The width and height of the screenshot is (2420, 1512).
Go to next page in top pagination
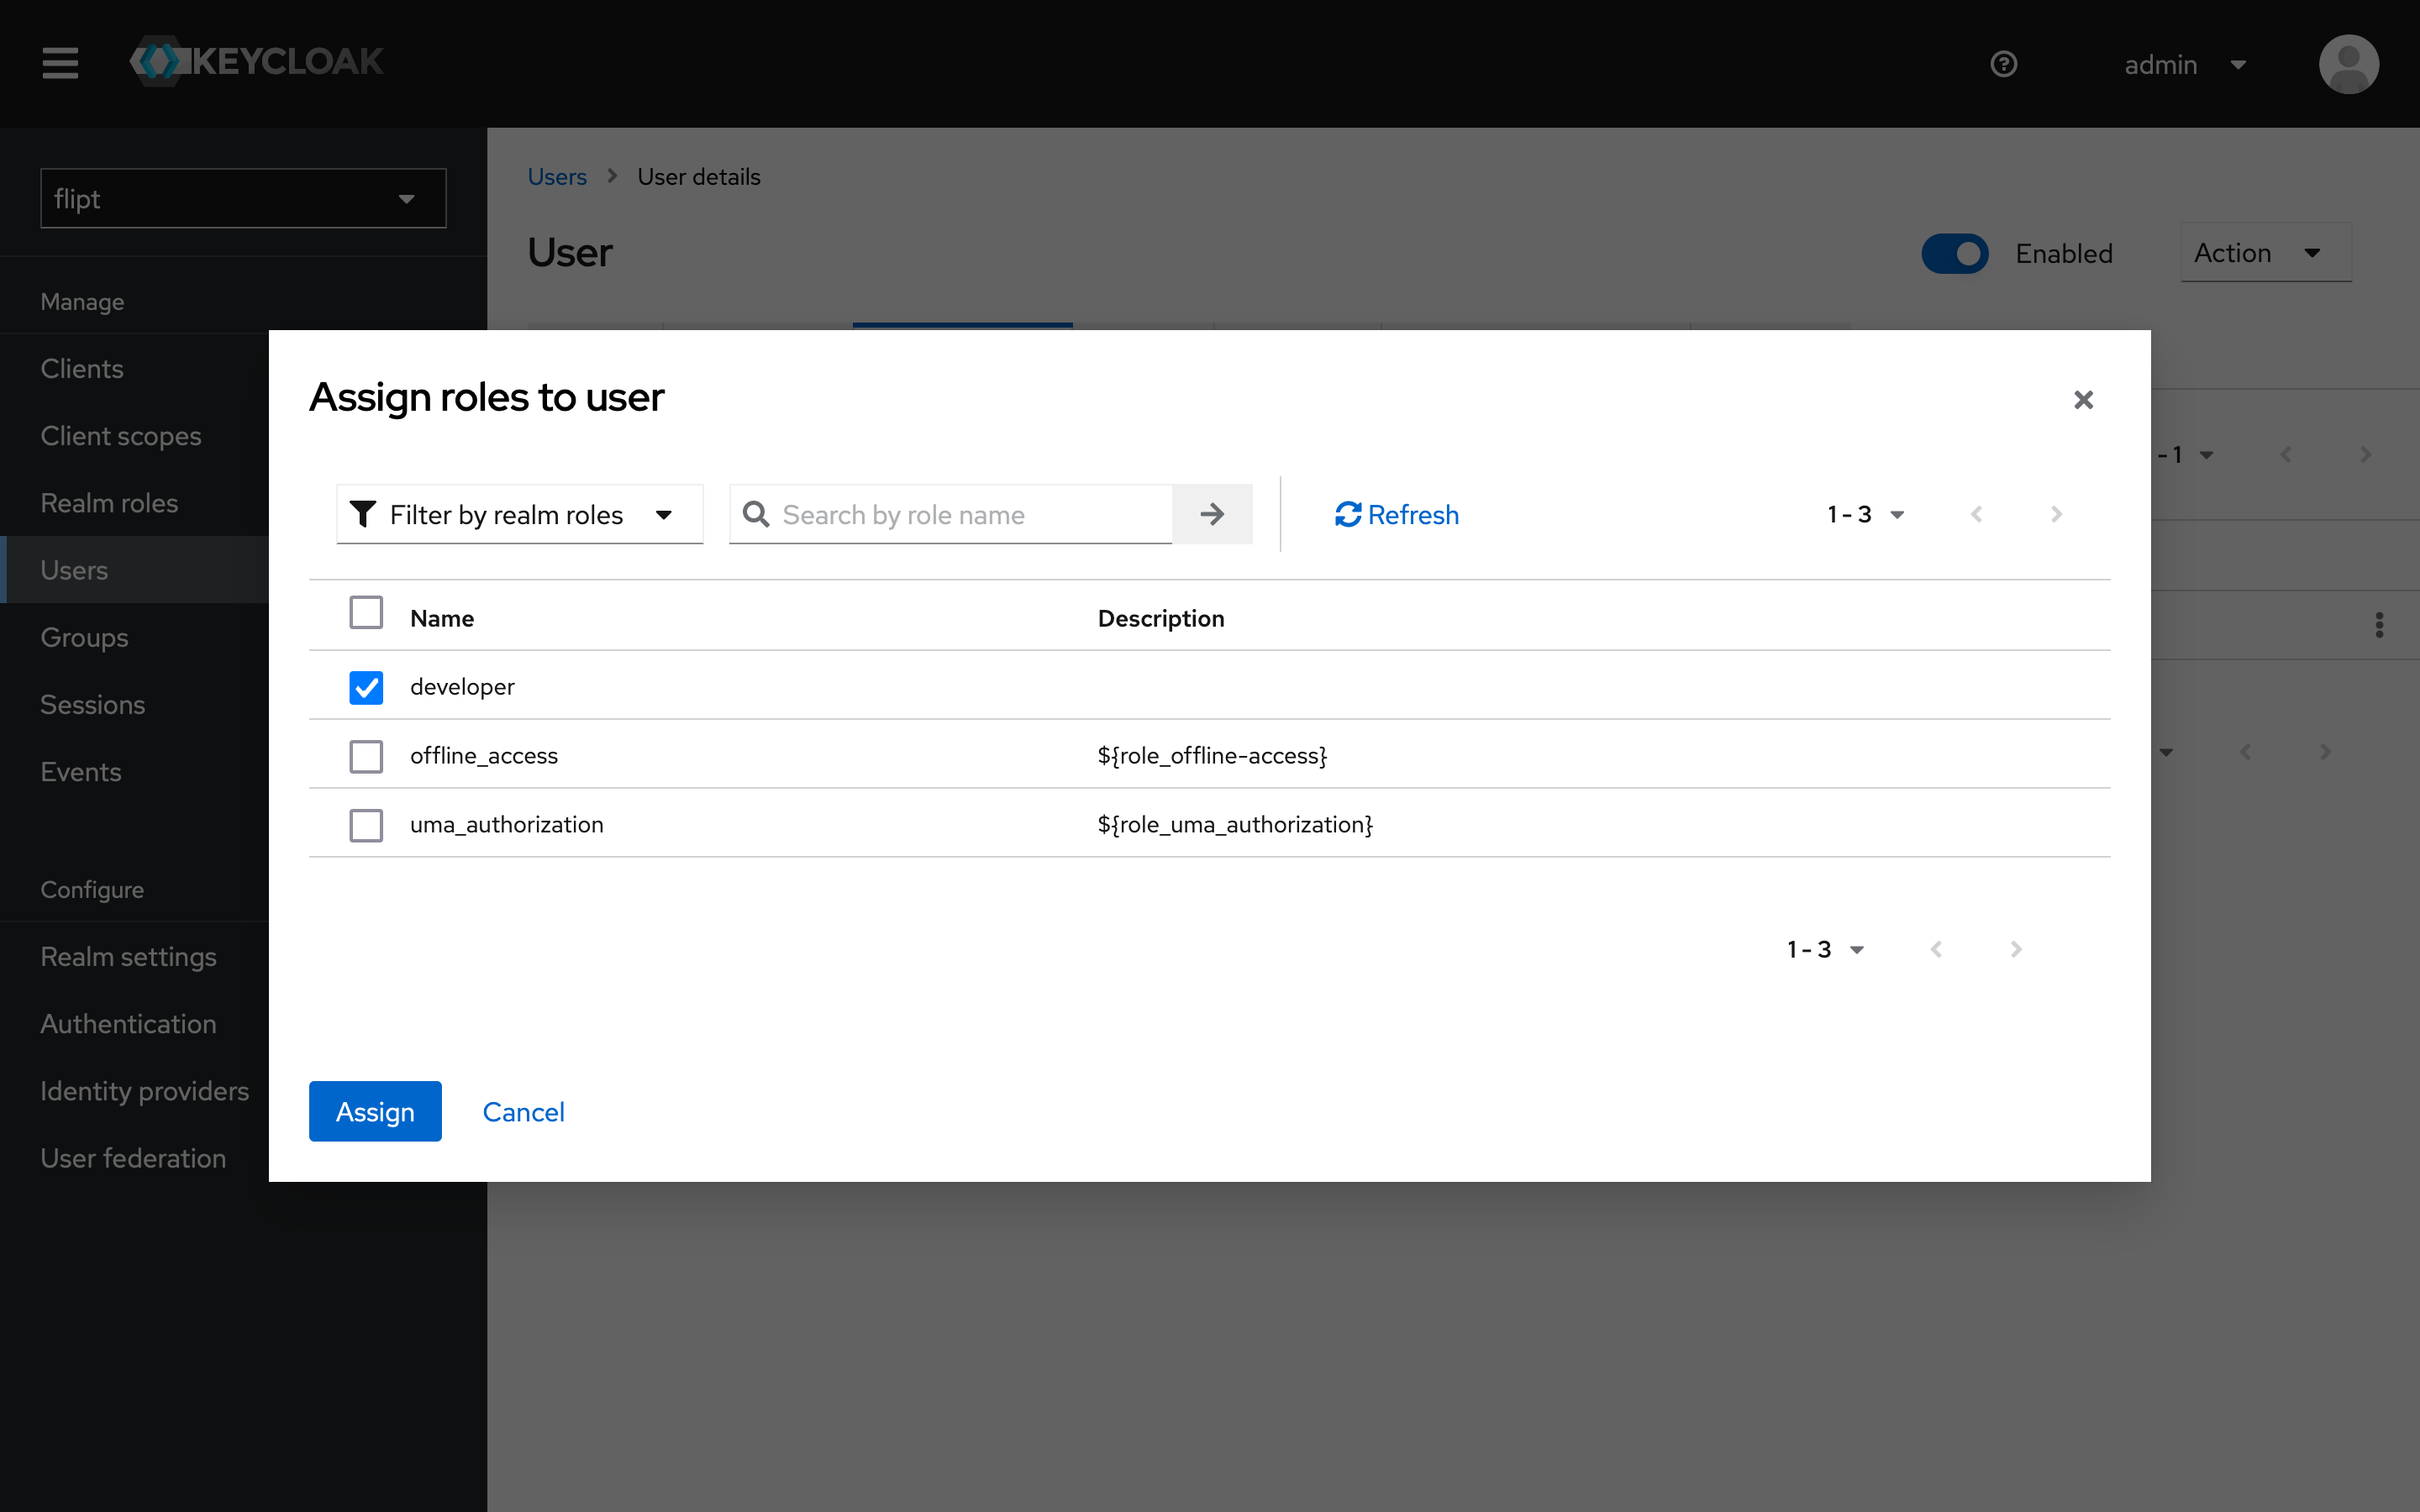(2056, 514)
